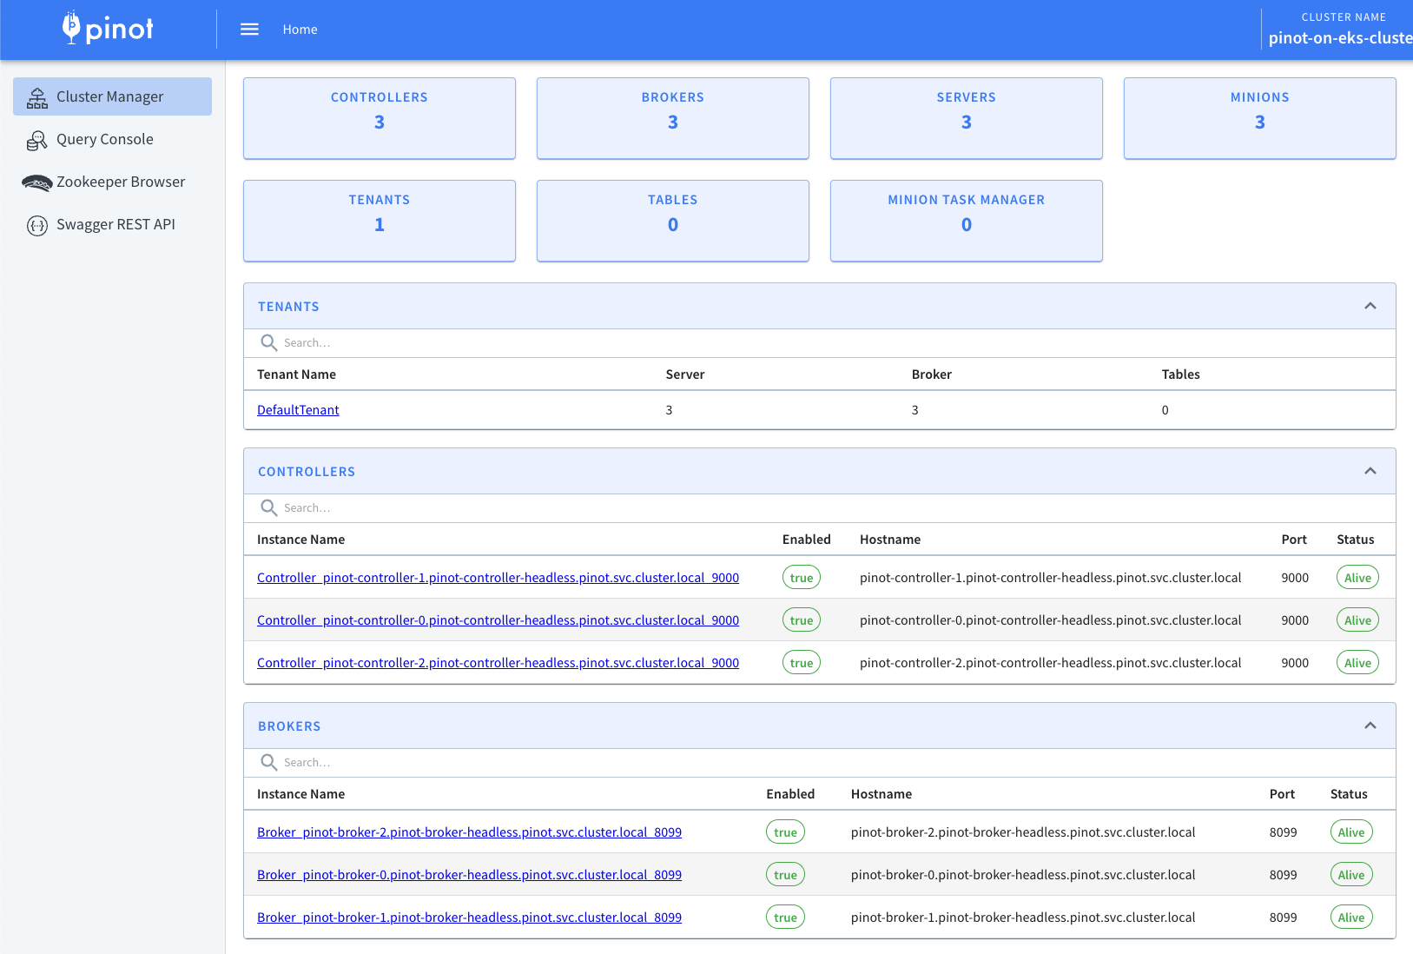This screenshot has height=954, width=1413.
Task: Click the Alive badge for pinot-broker-0
Action: (1351, 875)
